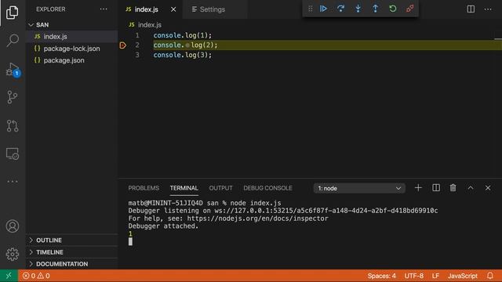Screen dimensions: 502x282
Task: Step over the current line
Action: click(x=340, y=9)
